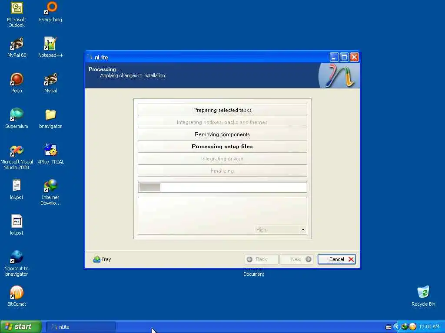Click Integrating hotfixes, packs and themes step
The height and width of the screenshot is (333, 445).
[x=222, y=122]
